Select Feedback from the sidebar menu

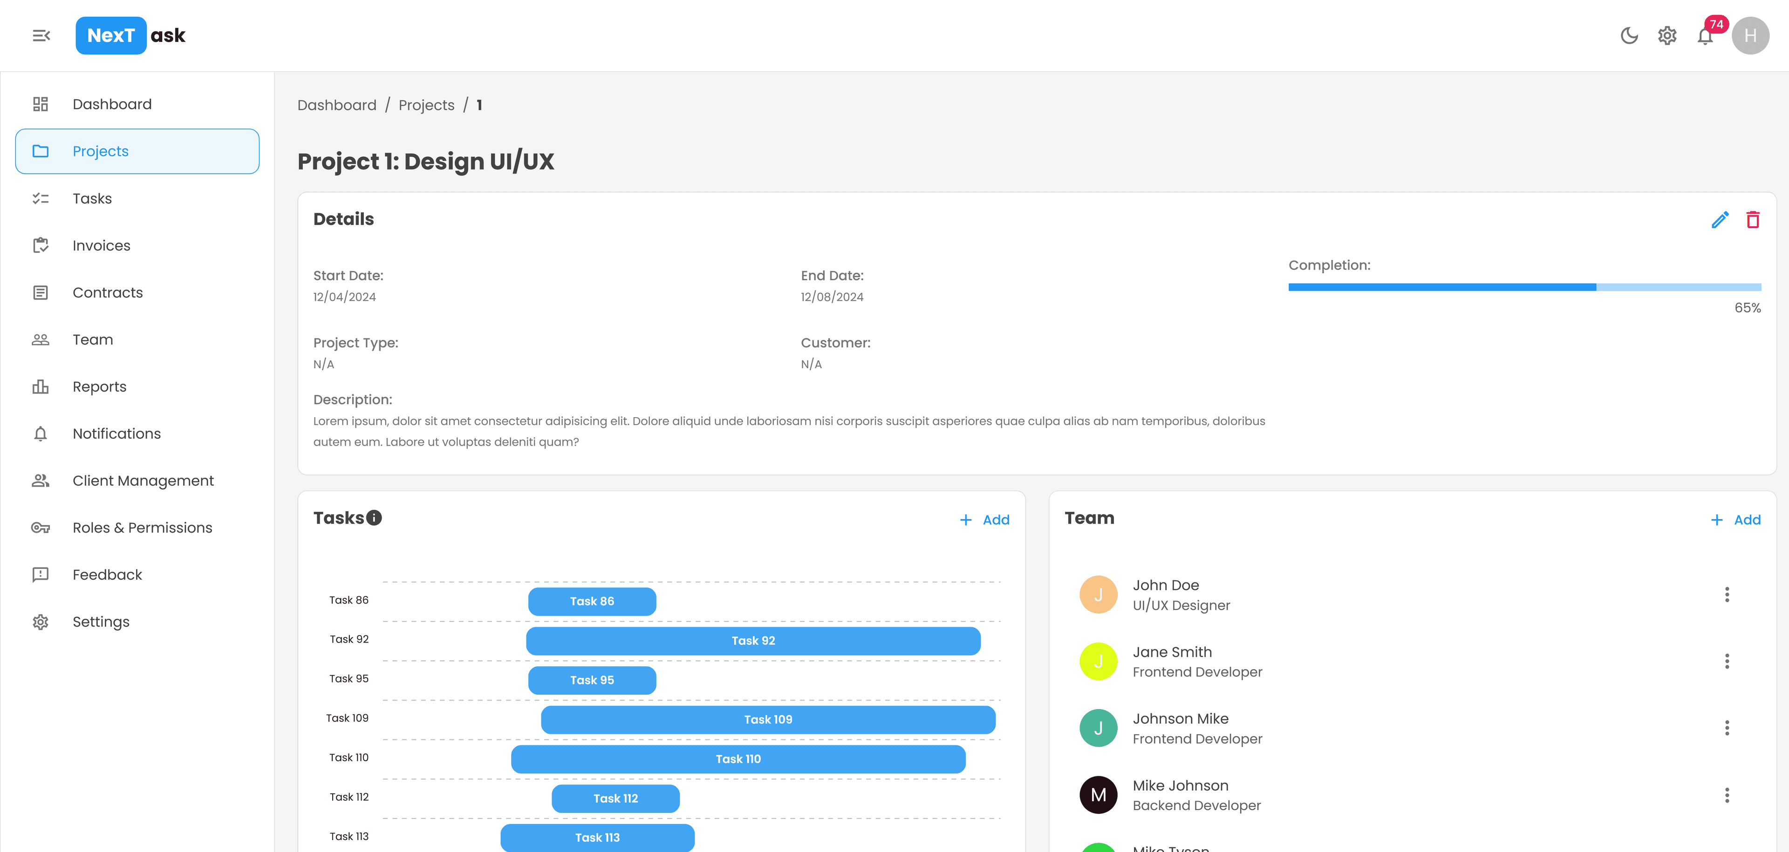107,574
